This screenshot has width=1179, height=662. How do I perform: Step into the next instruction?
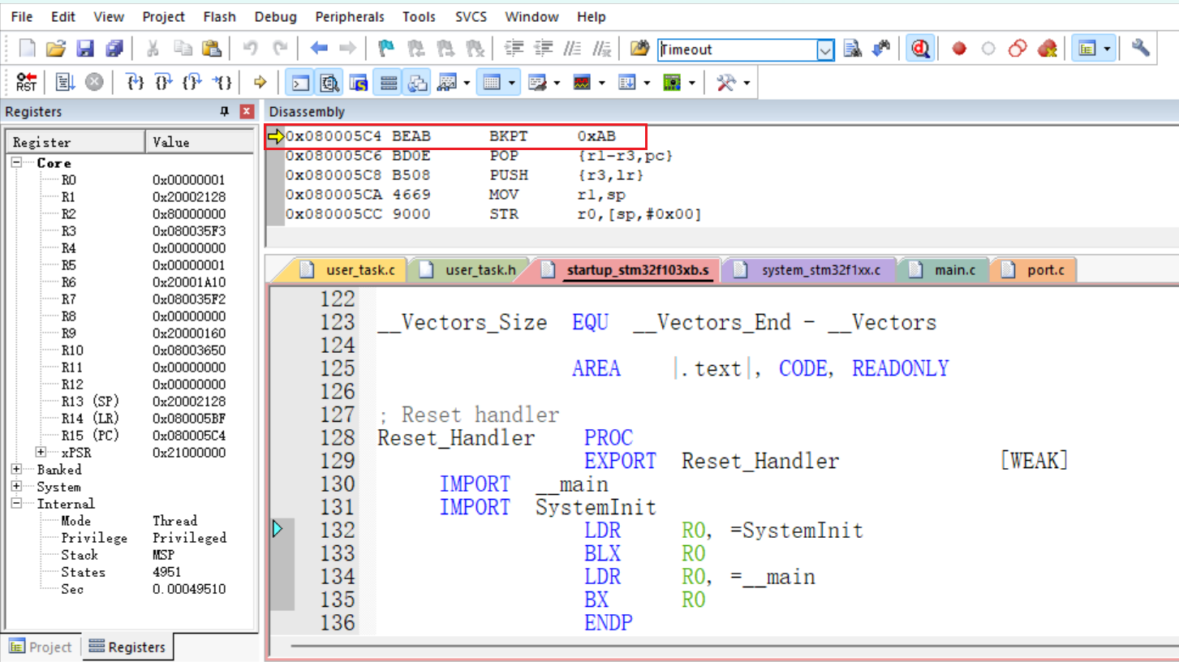pyautogui.click(x=135, y=81)
